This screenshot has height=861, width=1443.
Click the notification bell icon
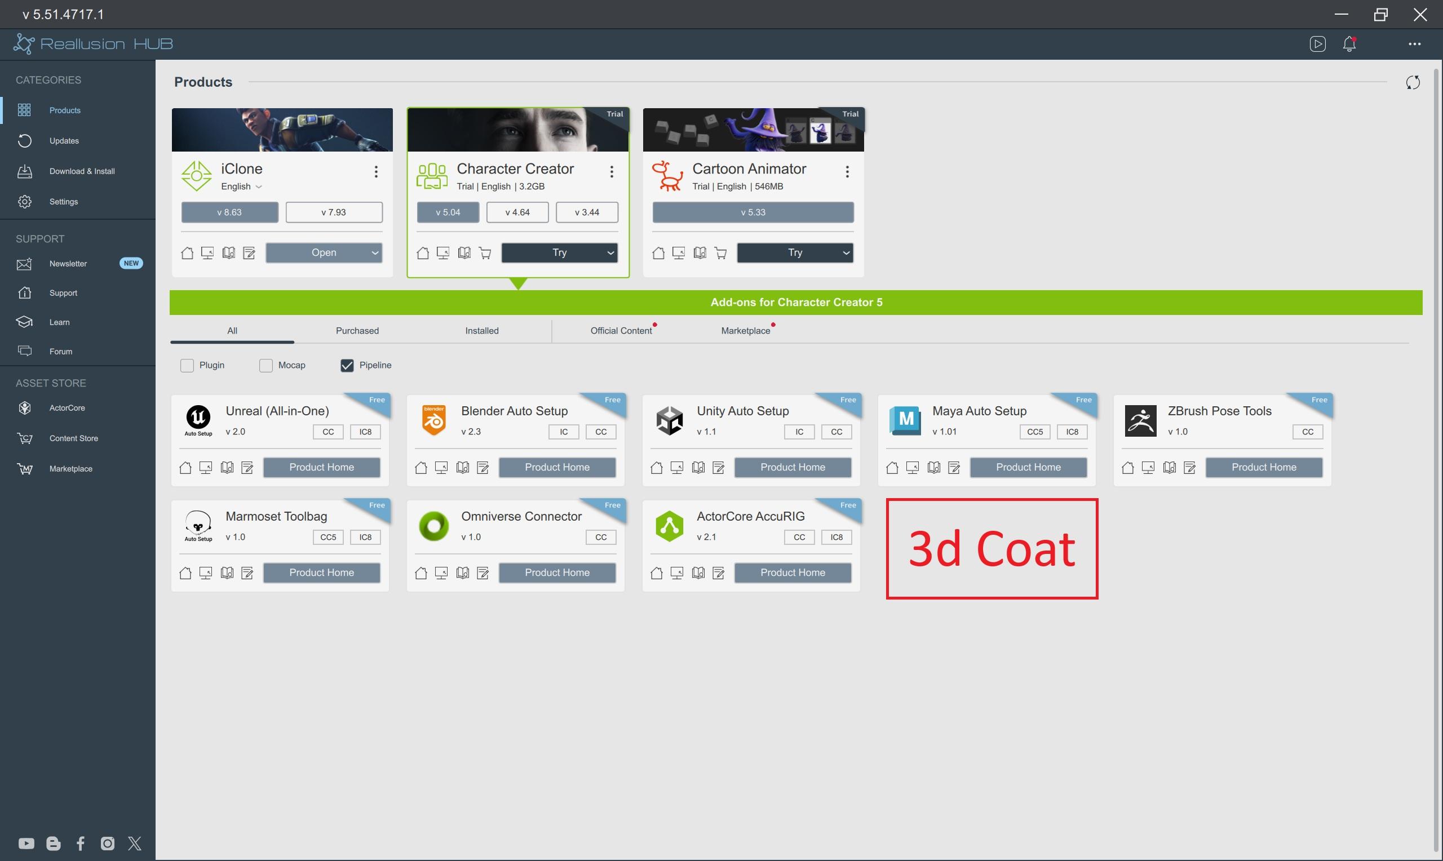(x=1349, y=44)
